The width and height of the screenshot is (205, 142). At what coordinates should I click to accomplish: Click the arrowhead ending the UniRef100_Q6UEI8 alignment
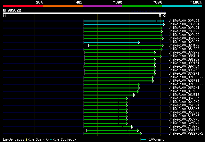point(134,95)
